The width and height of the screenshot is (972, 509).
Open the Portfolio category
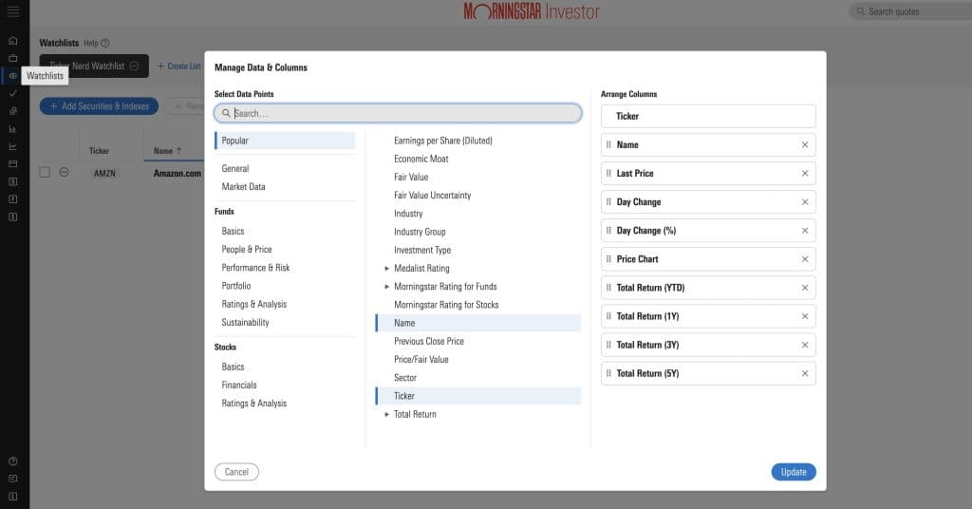pyautogui.click(x=236, y=286)
